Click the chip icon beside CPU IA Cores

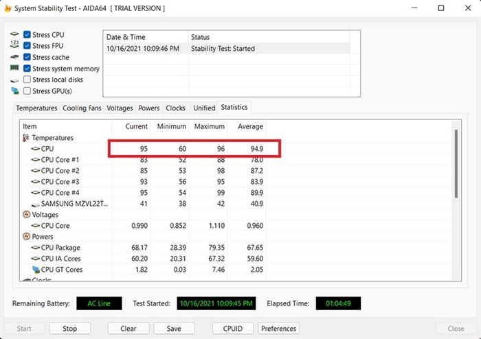(x=36, y=259)
